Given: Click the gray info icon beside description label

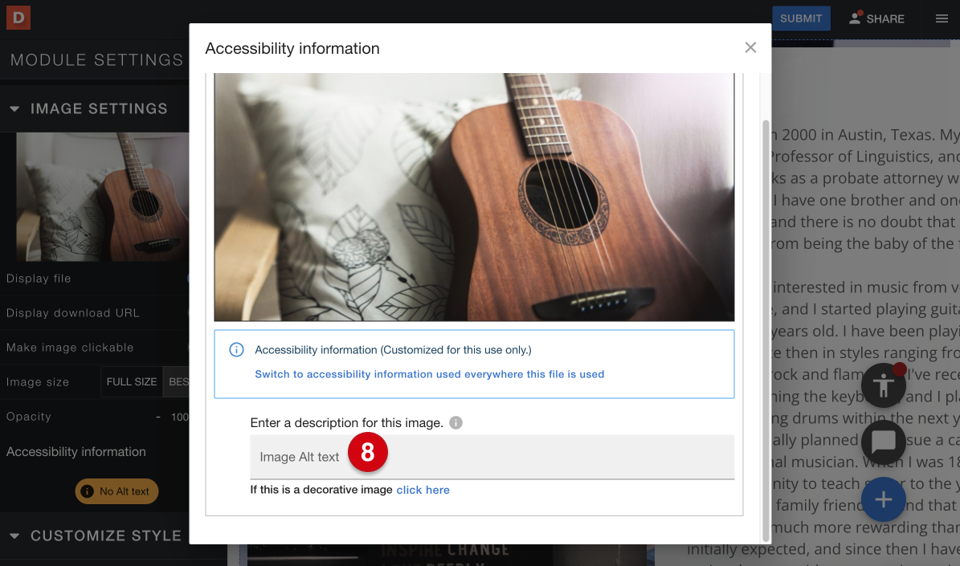Looking at the screenshot, I should pyautogui.click(x=455, y=423).
